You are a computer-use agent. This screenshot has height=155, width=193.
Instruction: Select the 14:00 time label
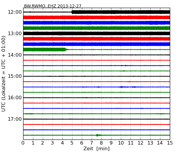pos(15,55)
